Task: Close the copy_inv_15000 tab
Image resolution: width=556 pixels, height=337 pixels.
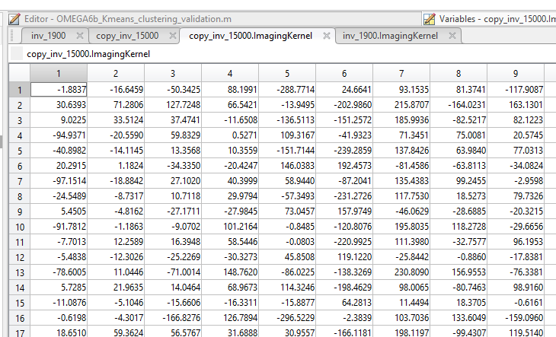Action: click(x=172, y=36)
